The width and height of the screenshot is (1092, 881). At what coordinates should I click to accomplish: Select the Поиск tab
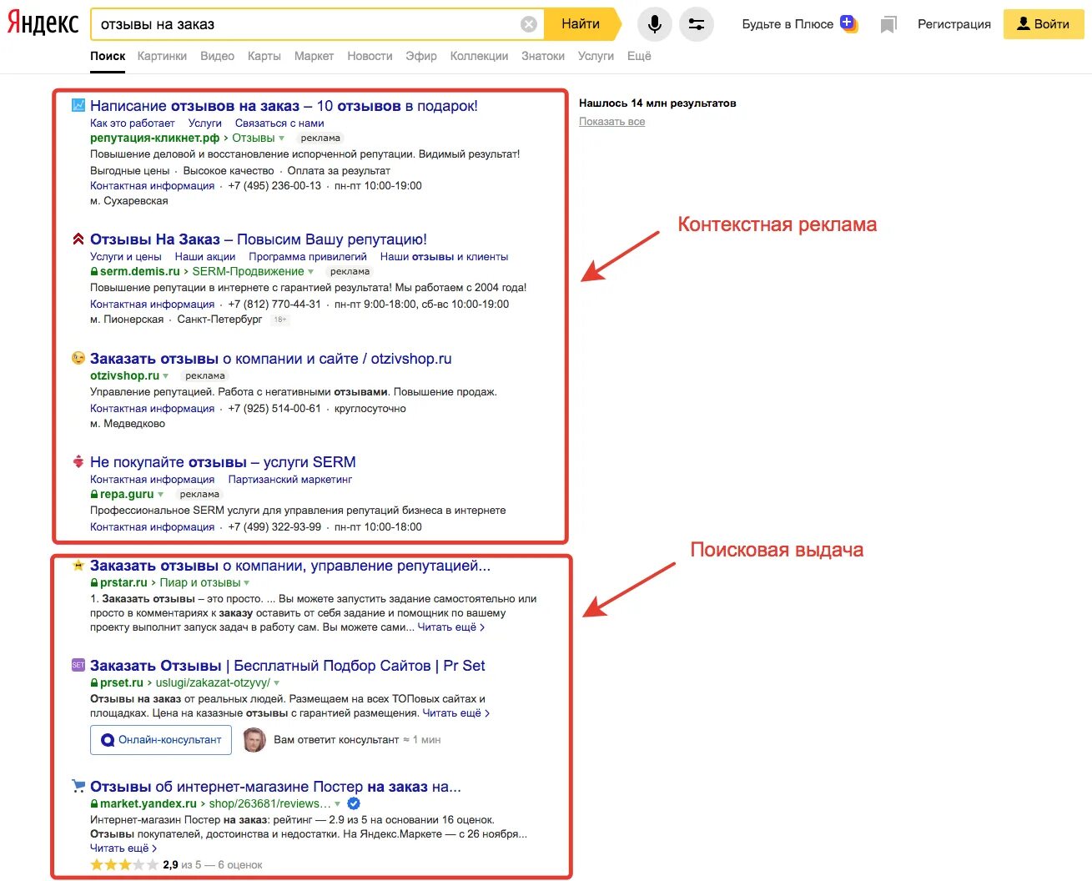(108, 56)
